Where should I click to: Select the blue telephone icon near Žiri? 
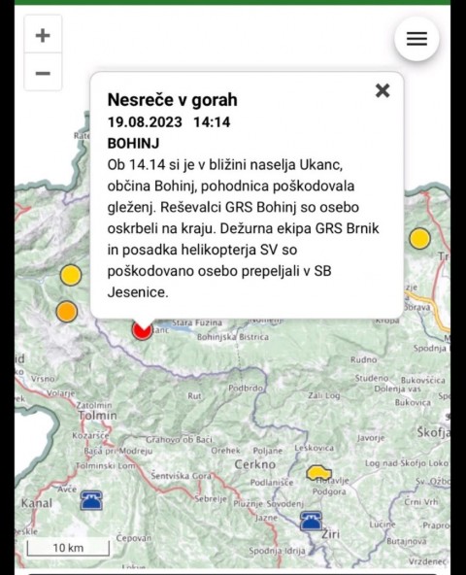click(x=312, y=521)
